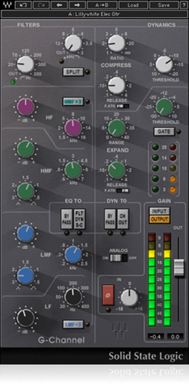Click the input trim knob
This screenshot has height=388, width=189.
129,298
